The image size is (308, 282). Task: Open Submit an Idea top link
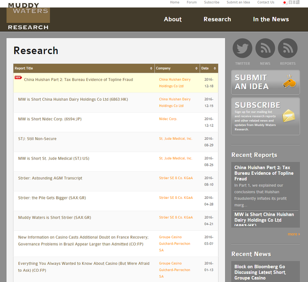pyautogui.click(x=238, y=2)
